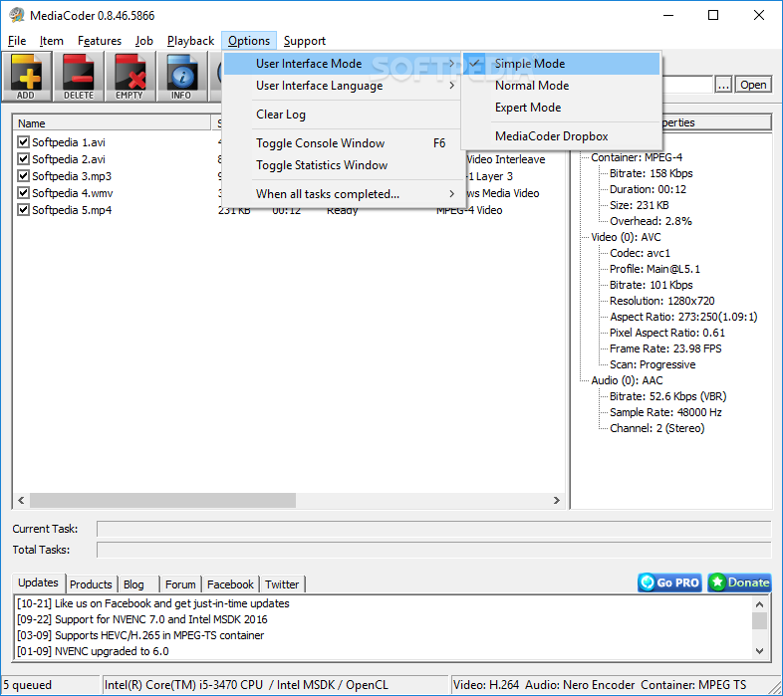
Task: Click the INFO toolbar icon
Action: click(181, 77)
